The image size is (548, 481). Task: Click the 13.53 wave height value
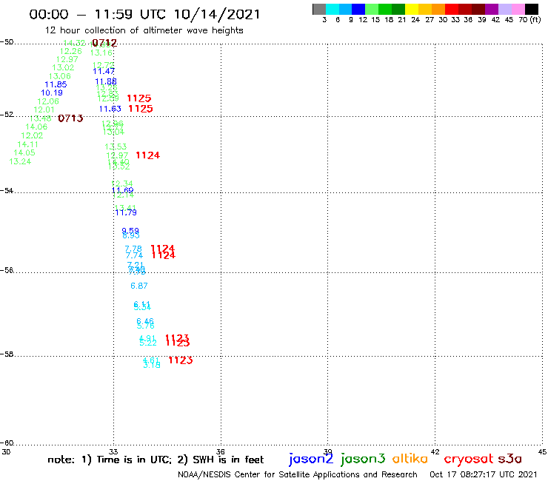tap(116, 147)
